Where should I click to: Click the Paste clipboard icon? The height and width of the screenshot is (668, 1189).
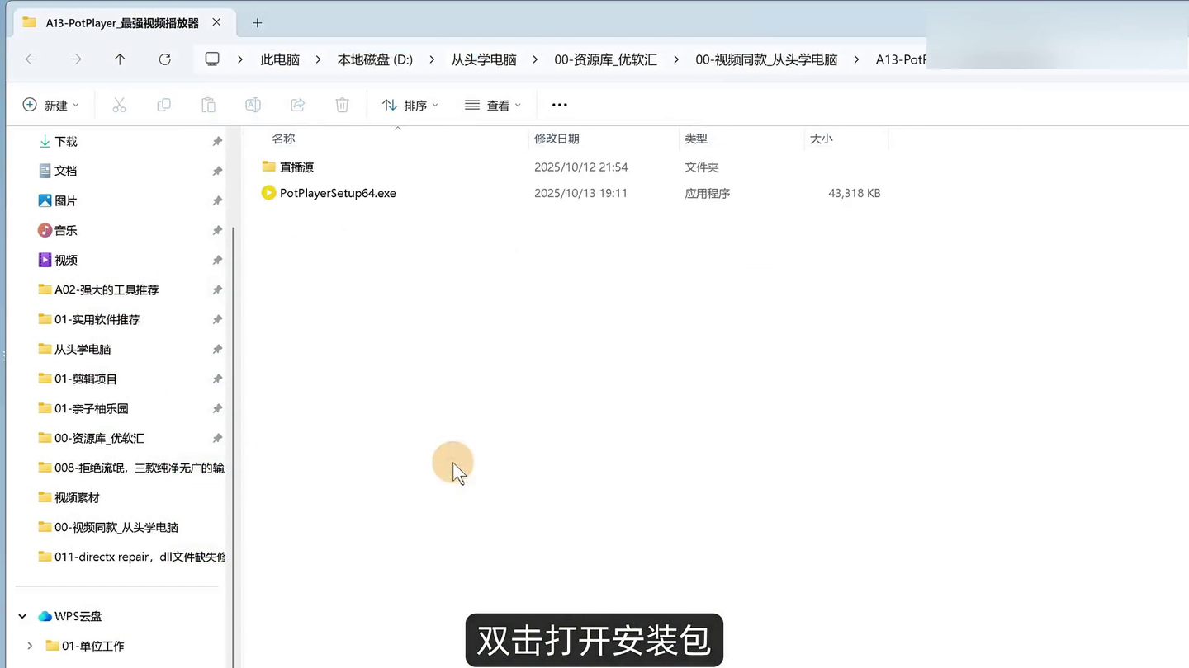tap(208, 105)
